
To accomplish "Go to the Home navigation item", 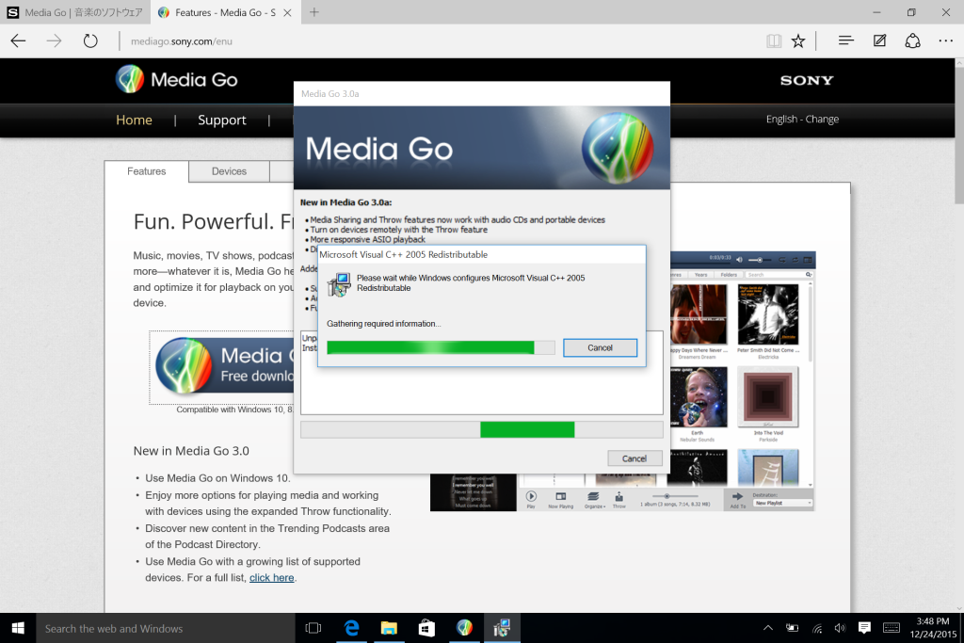I will tap(134, 120).
